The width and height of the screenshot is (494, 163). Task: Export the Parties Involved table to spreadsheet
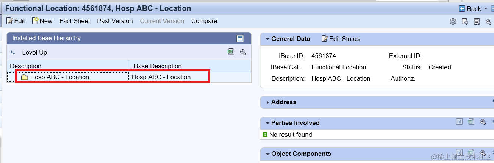pyautogui.click(x=471, y=122)
